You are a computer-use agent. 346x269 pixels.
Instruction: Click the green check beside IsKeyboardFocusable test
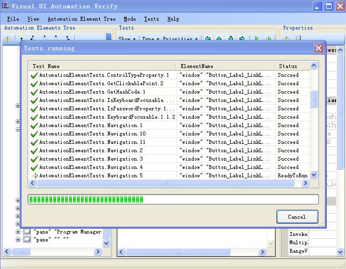pyautogui.click(x=34, y=101)
